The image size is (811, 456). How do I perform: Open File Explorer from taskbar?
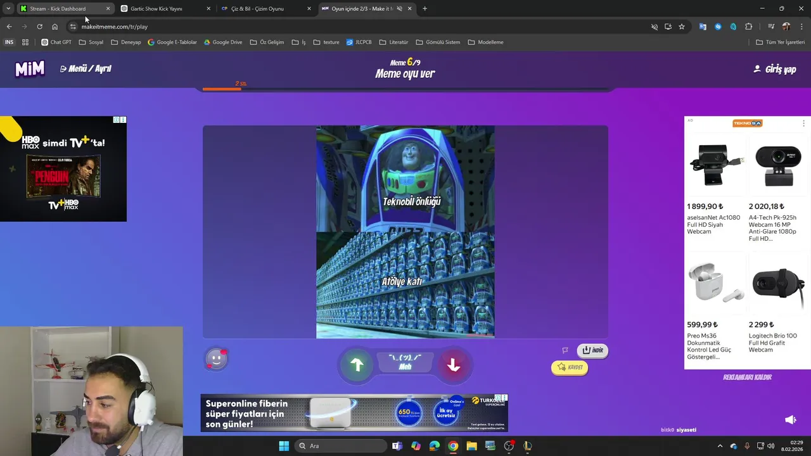[x=471, y=446]
